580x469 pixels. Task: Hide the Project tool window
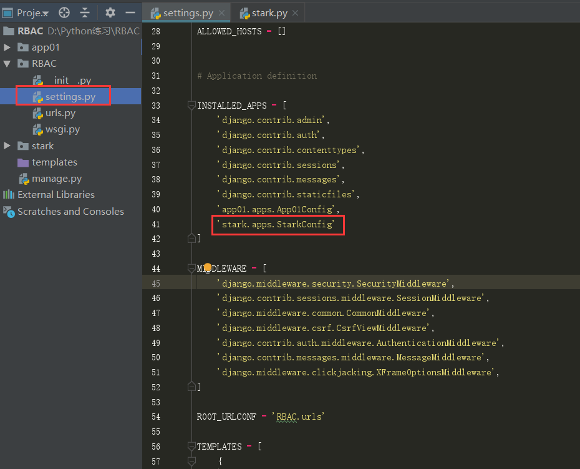(130, 12)
